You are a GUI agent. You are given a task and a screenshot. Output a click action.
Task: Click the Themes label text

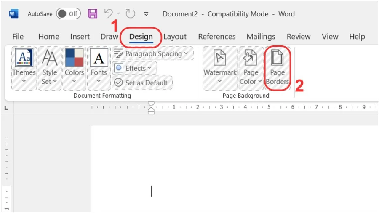click(x=24, y=72)
